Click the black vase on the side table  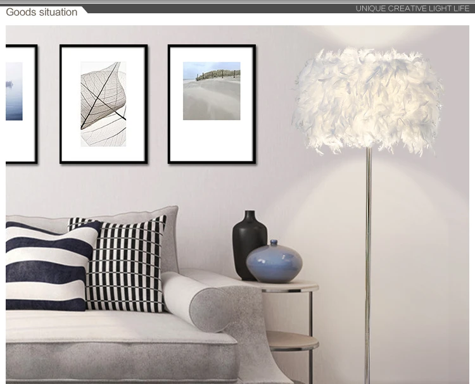coord(249,245)
